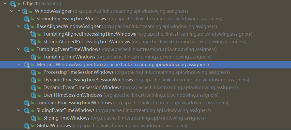Click the class icon next to SlidingTimeWindows
This screenshot has width=291, height=130.
point(33,118)
